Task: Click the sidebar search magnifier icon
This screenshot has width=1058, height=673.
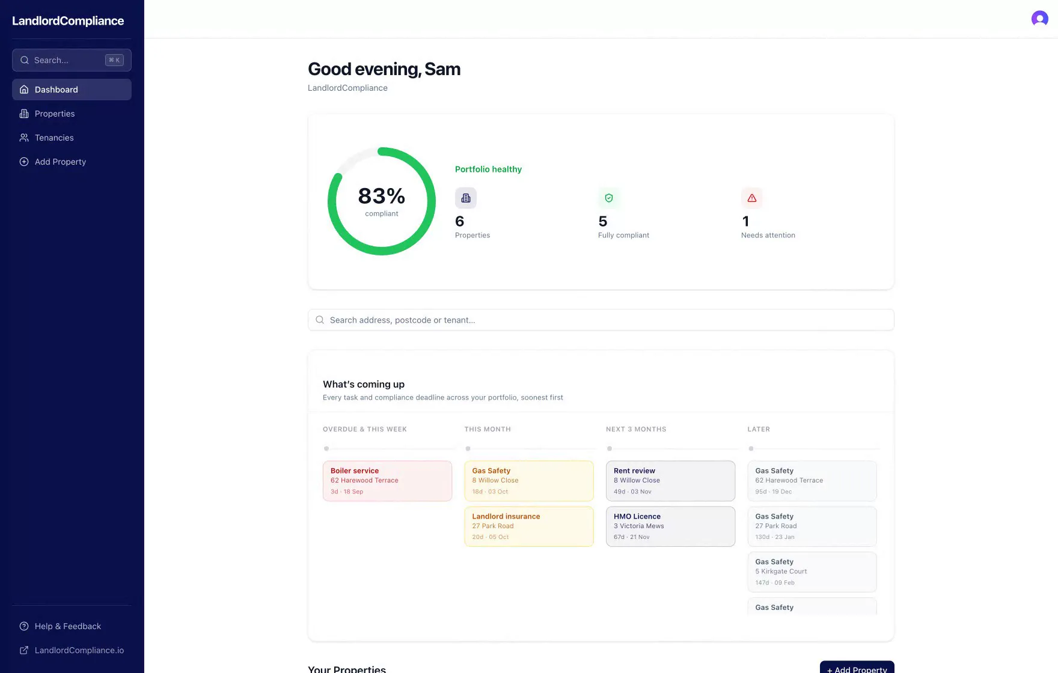Action: (x=25, y=60)
